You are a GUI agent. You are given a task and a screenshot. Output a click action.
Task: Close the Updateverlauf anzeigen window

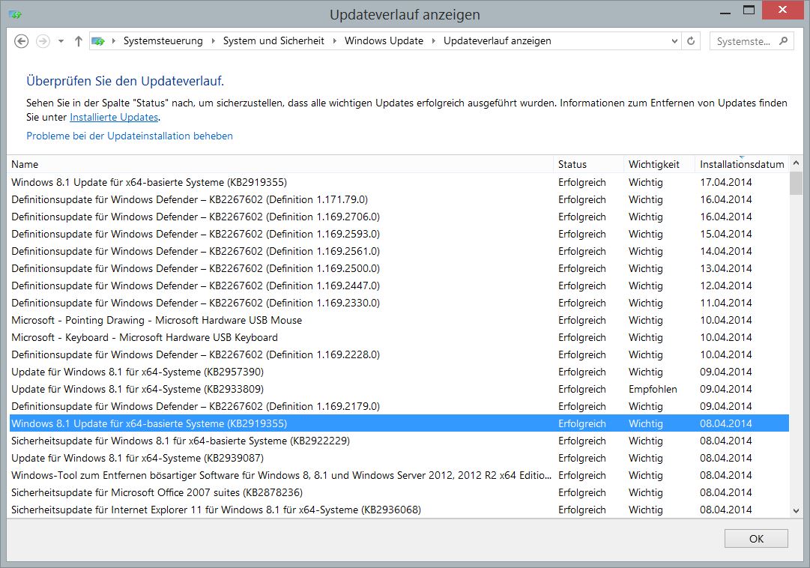[782, 10]
